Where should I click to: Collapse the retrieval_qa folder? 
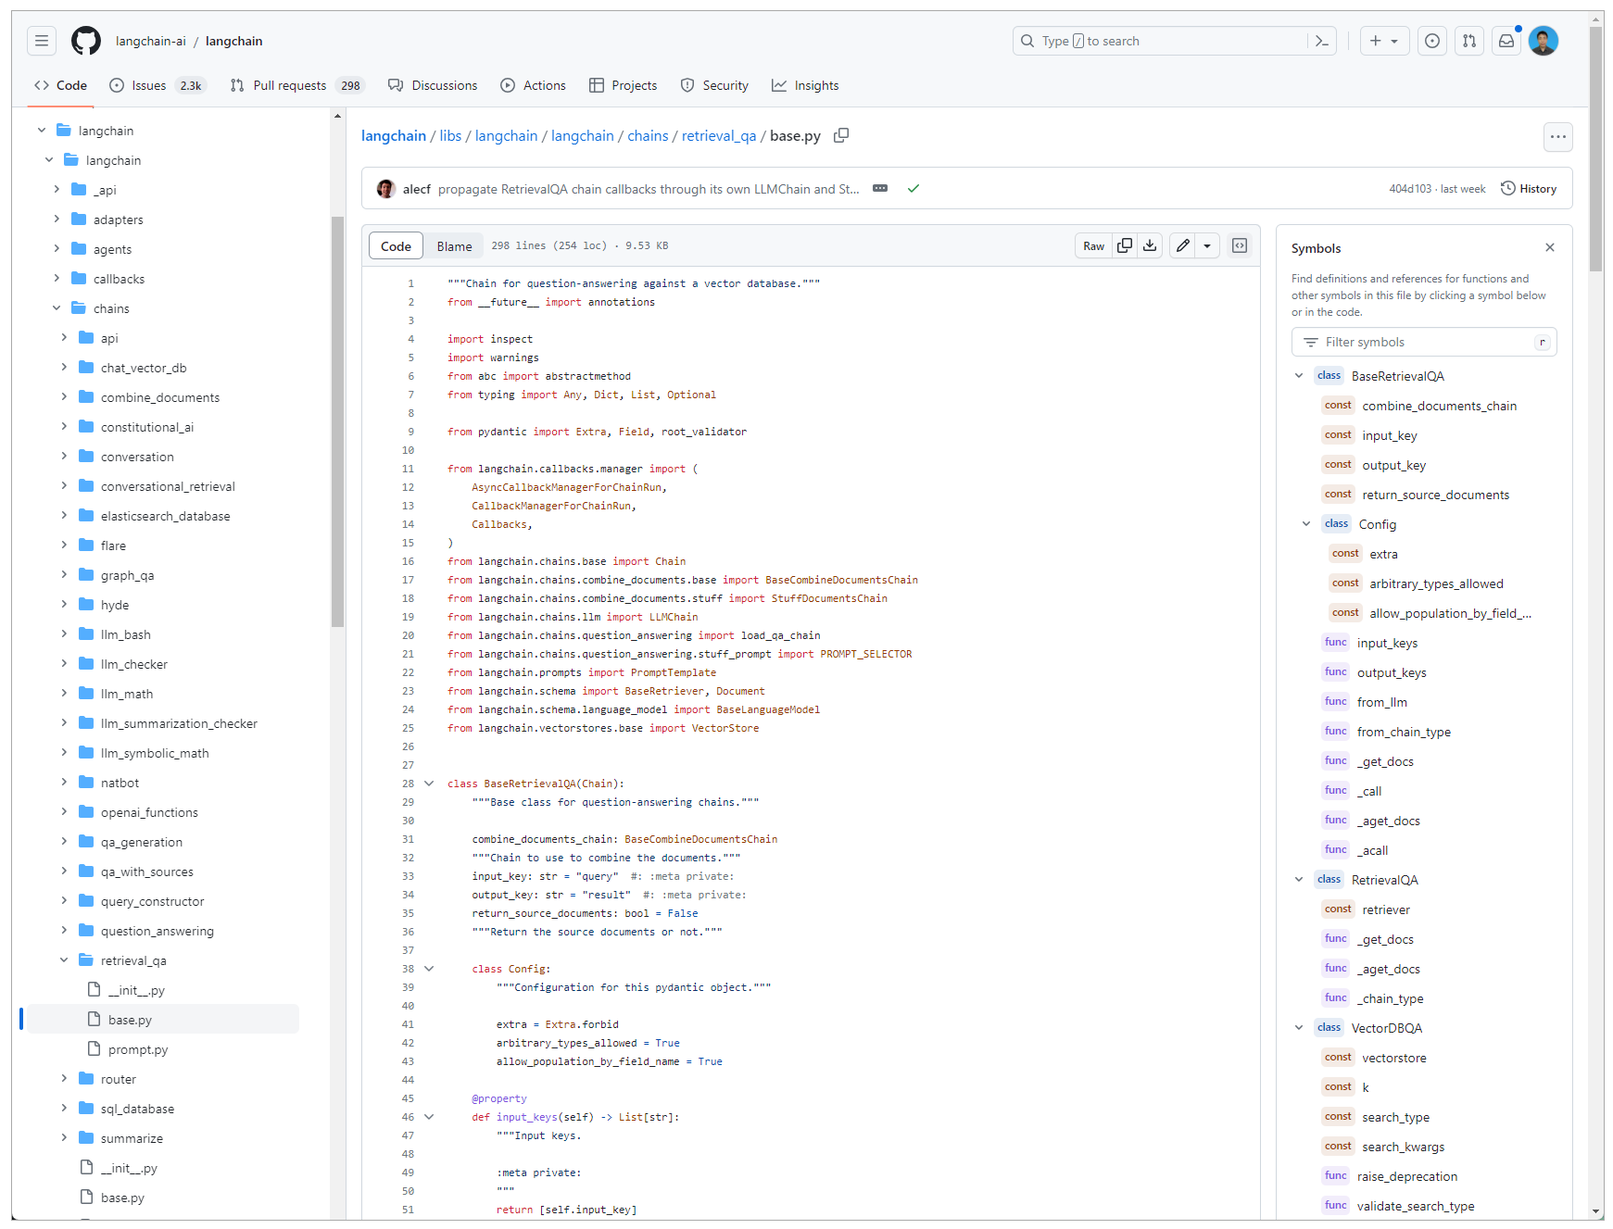click(64, 960)
